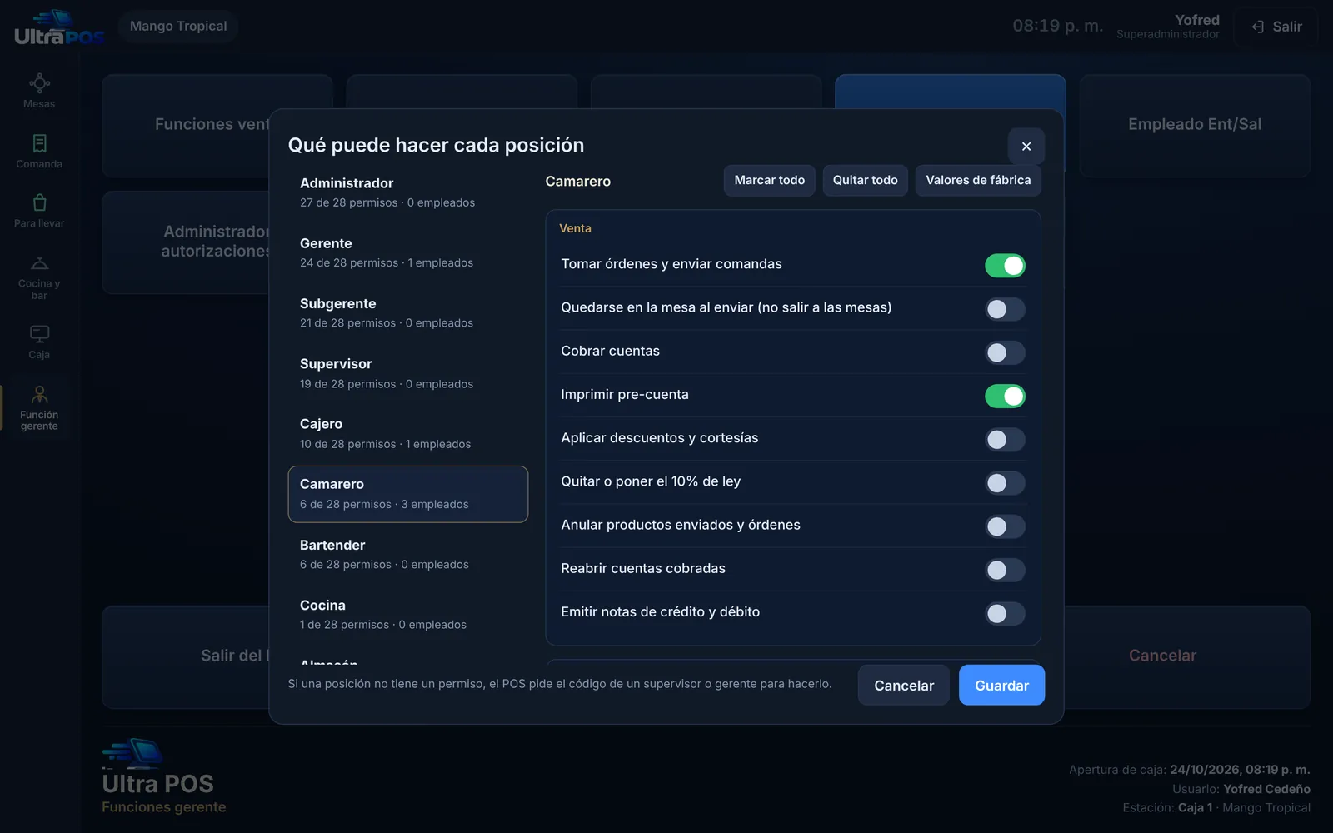Open the Mesas sidebar icon
The image size is (1333, 833).
pos(39,83)
